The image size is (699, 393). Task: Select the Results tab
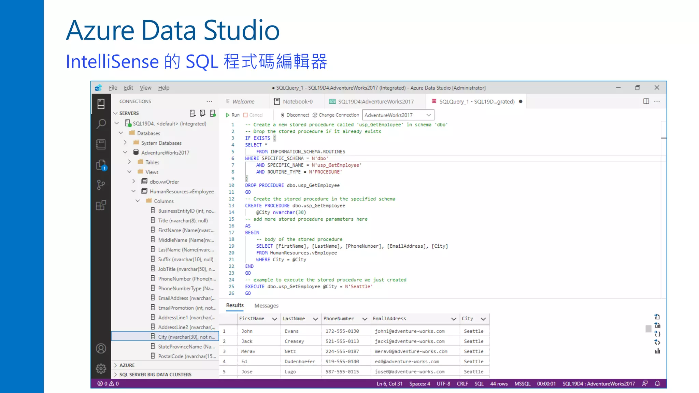(235, 305)
